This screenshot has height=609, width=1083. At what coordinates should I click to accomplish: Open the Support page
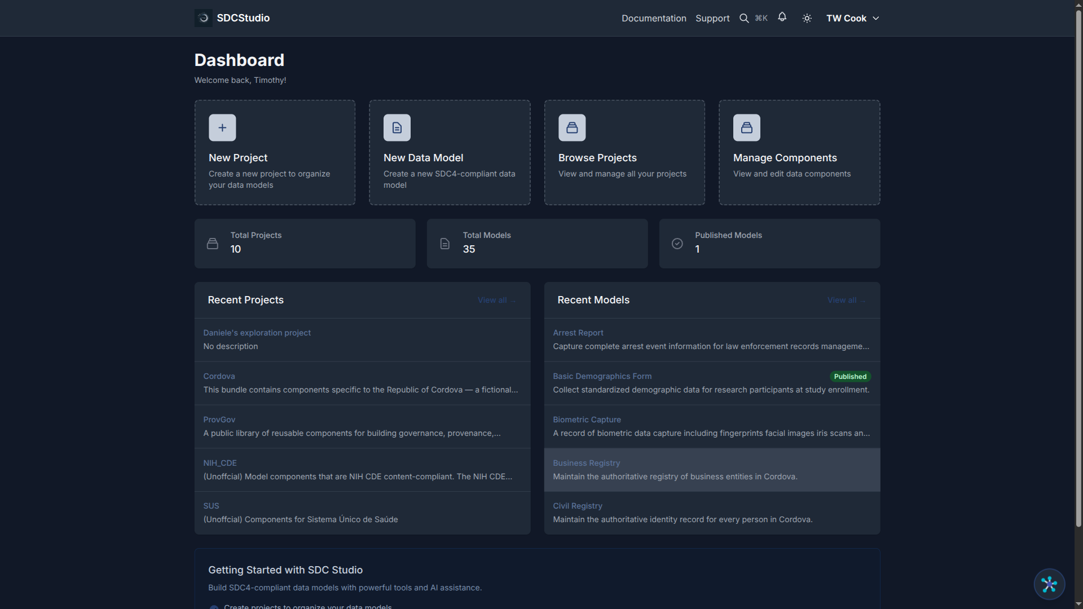tap(712, 18)
